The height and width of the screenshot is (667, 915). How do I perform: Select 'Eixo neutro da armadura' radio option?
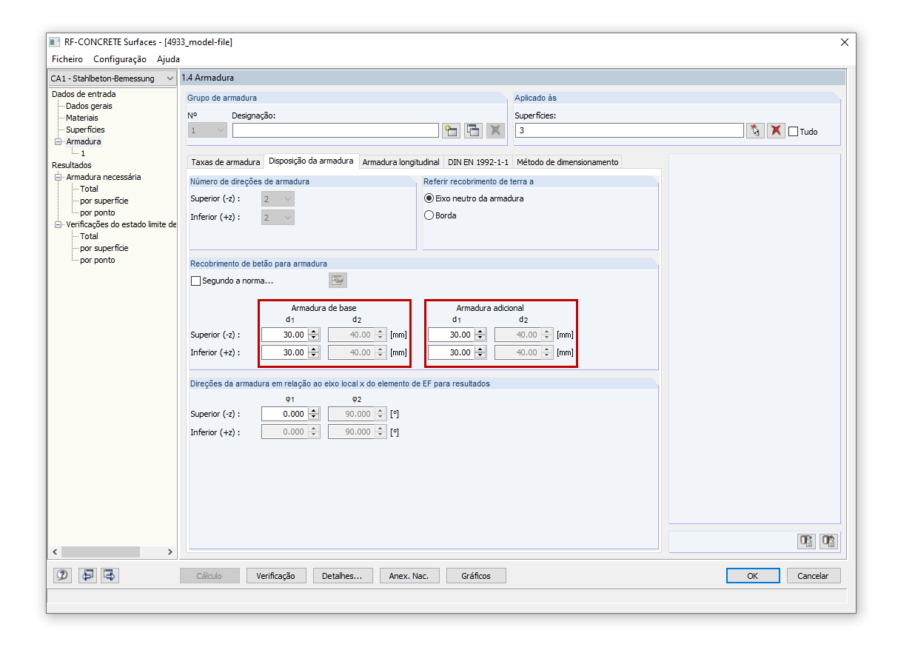tap(429, 198)
